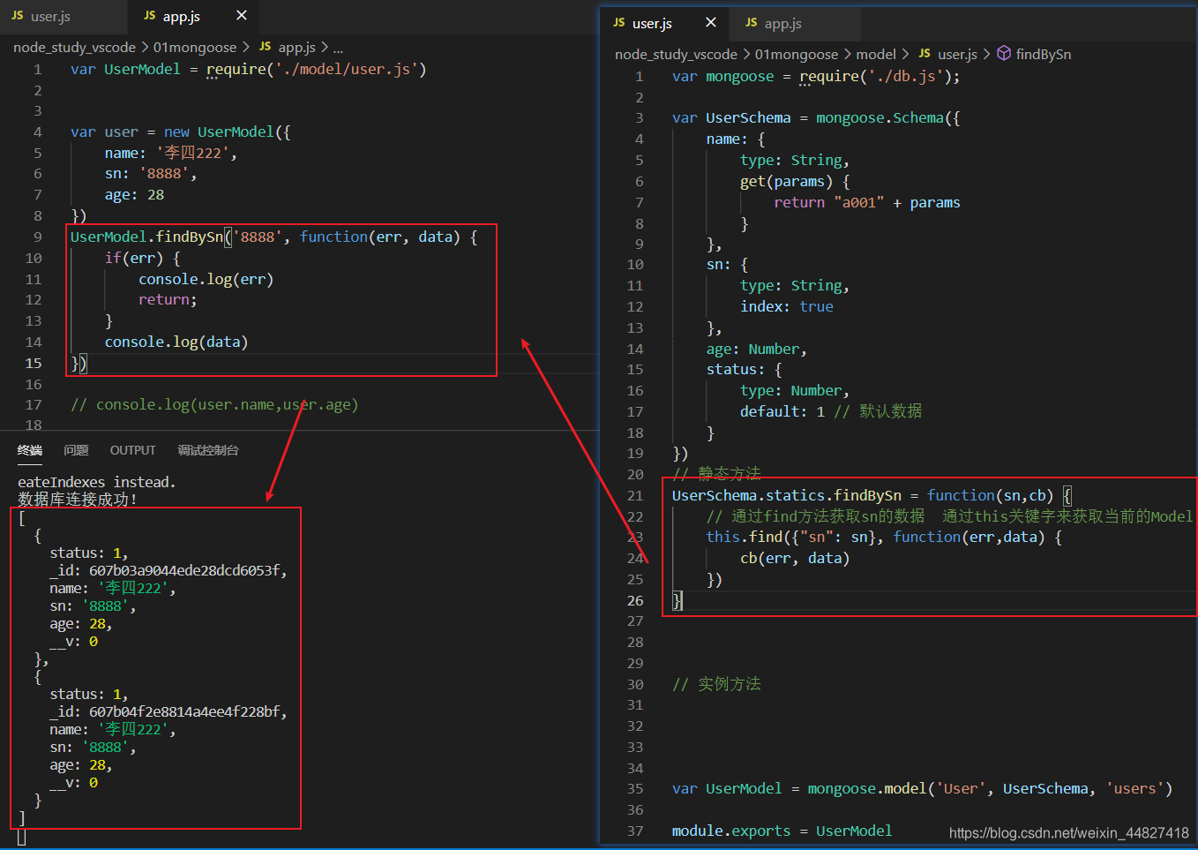The width and height of the screenshot is (1198, 850).
Task: Click JS file icon on left app.js tab
Action: (150, 16)
